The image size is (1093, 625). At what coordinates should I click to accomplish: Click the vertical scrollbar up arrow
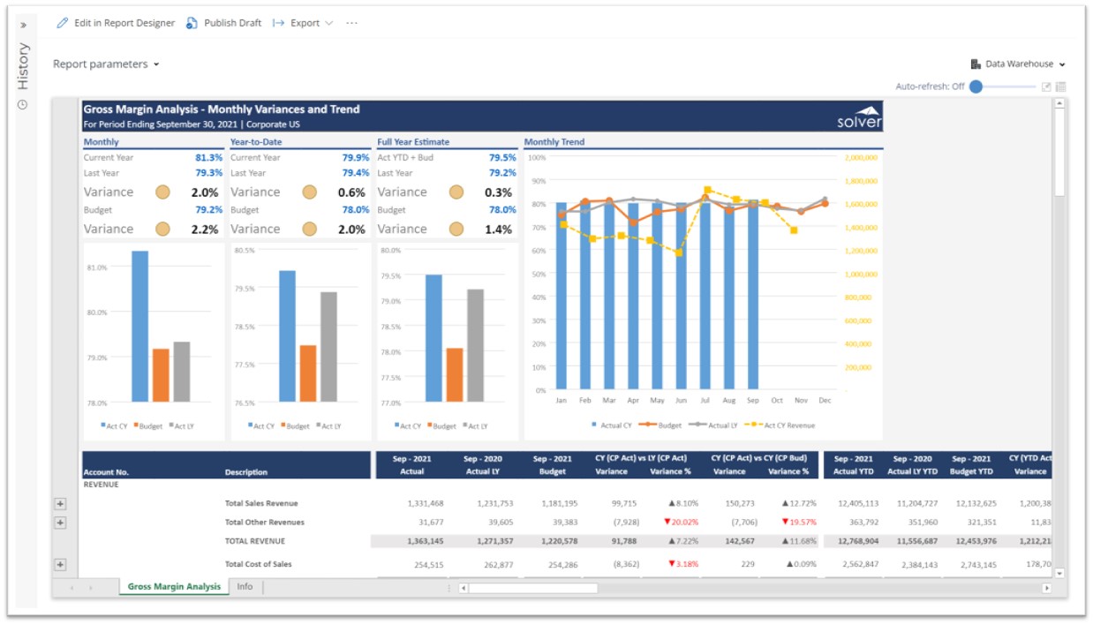[1059, 104]
